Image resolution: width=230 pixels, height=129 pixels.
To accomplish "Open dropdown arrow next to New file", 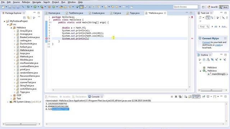I will pyautogui.click(x=6, y=7).
